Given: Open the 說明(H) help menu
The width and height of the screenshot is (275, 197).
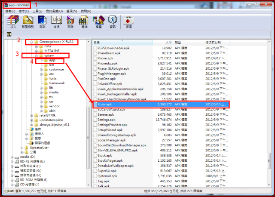Looking at the screenshot, I should 86,11.
